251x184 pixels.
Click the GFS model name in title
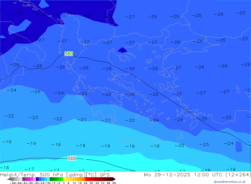[x=105, y=174]
